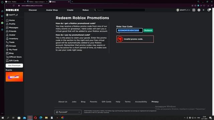This screenshot has height=120, width=214.
Task: Click the camera snapshot icon in the address bar
Action: point(195,6)
